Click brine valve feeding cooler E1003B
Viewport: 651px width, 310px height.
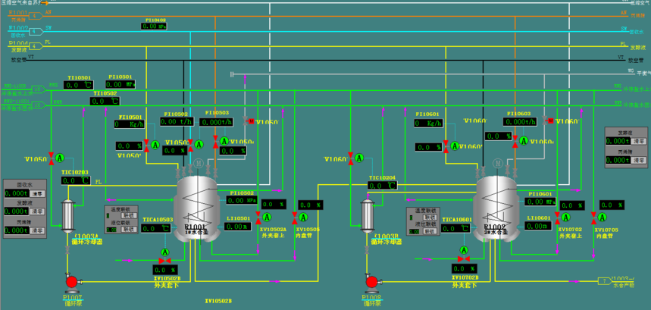(x=351, y=158)
